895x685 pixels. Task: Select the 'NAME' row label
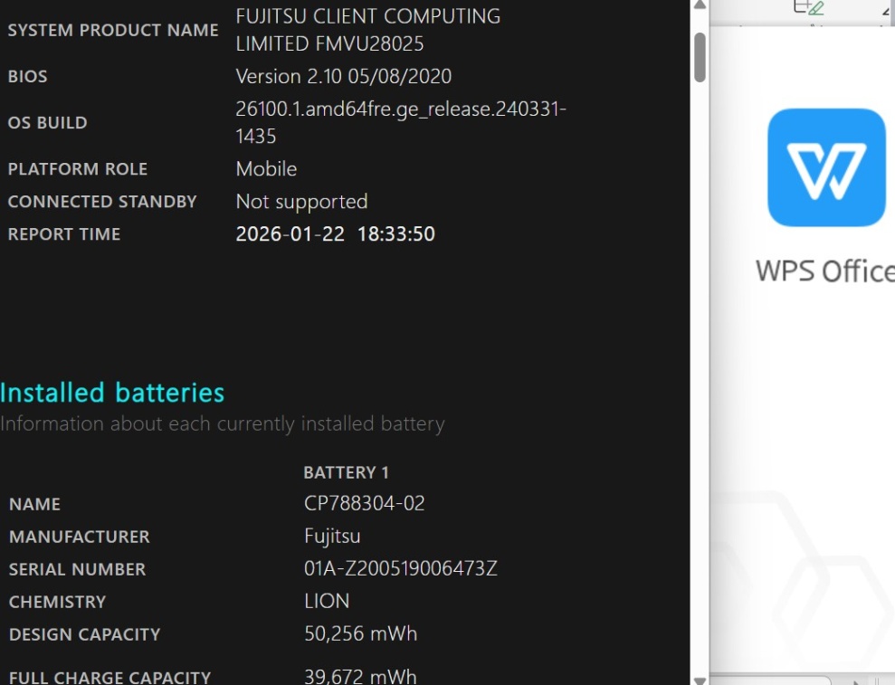(x=34, y=505)
